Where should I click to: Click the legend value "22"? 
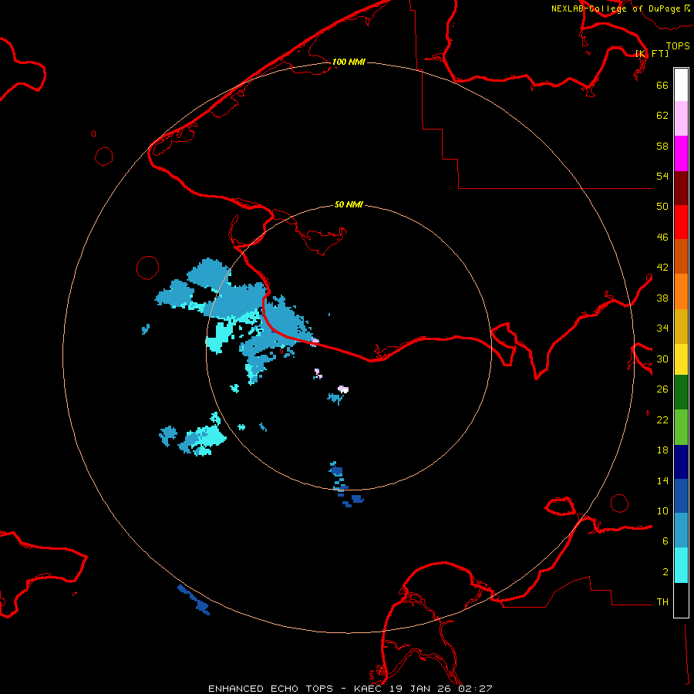662,419
